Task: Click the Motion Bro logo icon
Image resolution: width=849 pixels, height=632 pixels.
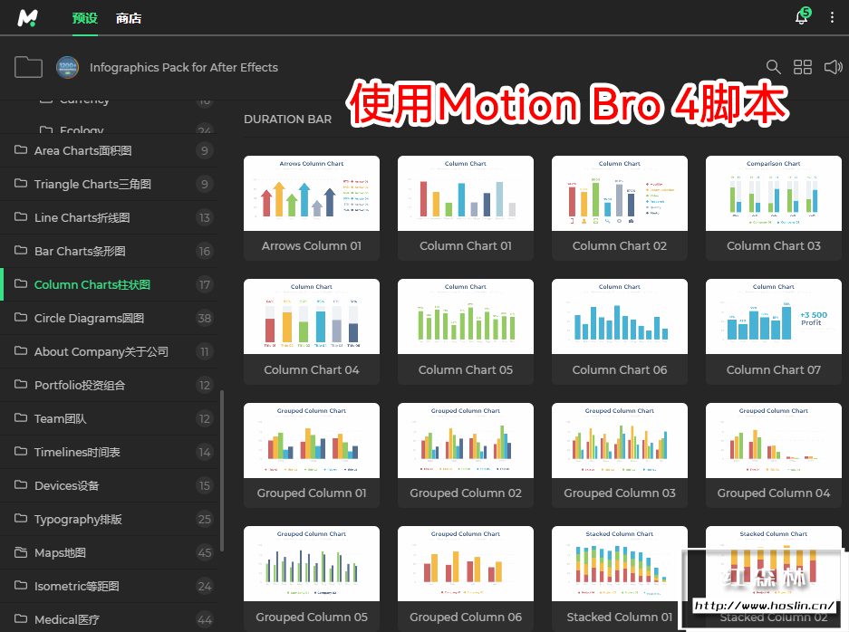Action: click(x=27, y=18)
